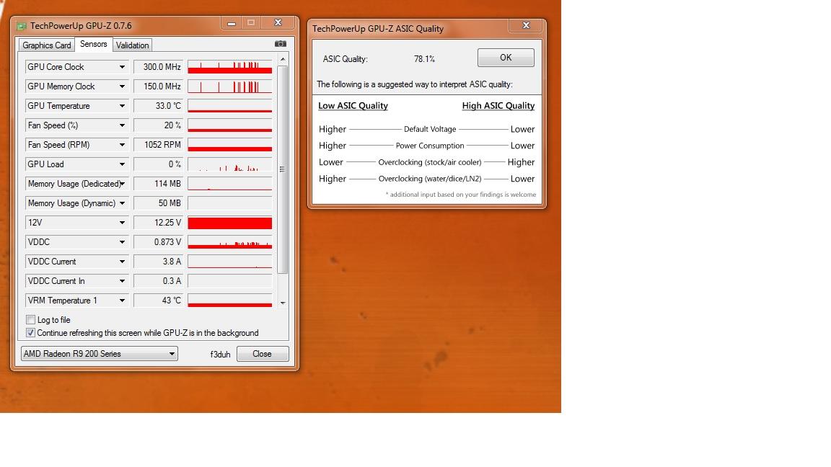
Task: Open the Fan Speed (%) dropdown
Action: pos(122,125)
